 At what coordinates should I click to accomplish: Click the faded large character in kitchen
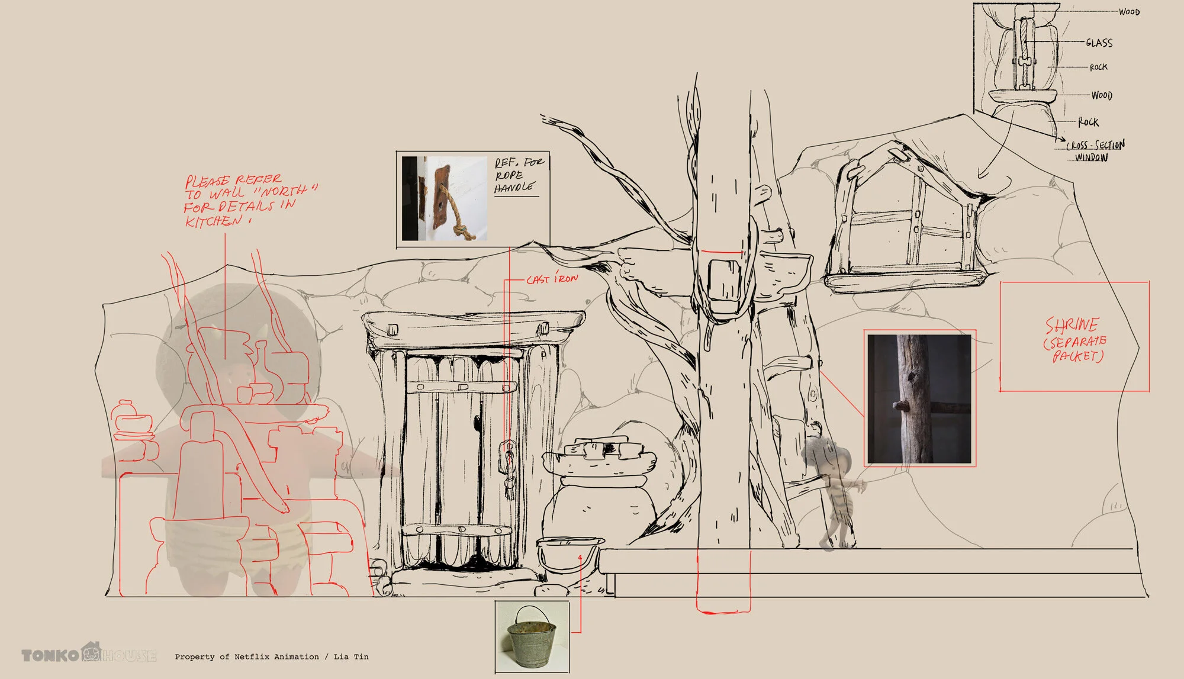[x=237, y=438]
